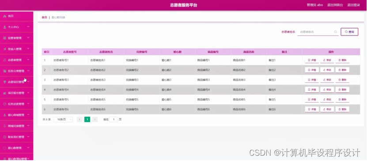Click the grid icon beside 监管者管理

(5, 38)
